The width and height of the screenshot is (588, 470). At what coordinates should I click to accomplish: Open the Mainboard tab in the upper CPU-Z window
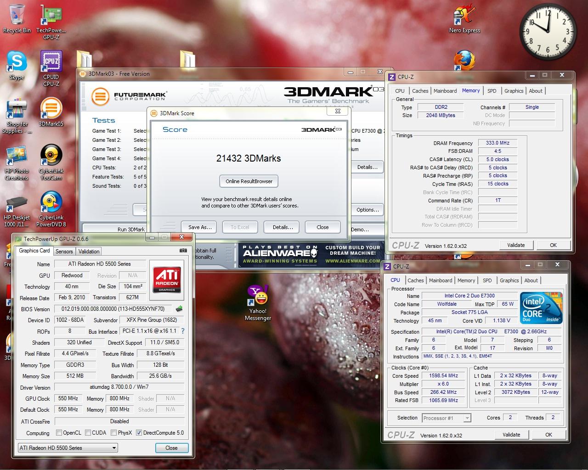[445, 91]
